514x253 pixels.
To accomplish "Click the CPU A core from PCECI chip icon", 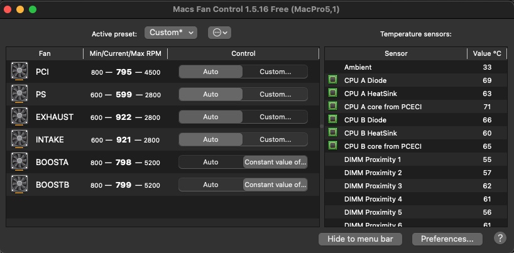I will (332, 107).
